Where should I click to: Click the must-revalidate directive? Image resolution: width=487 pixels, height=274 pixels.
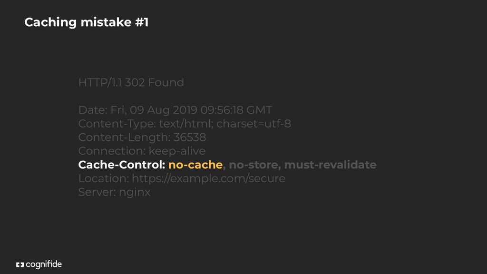point(330,165)
